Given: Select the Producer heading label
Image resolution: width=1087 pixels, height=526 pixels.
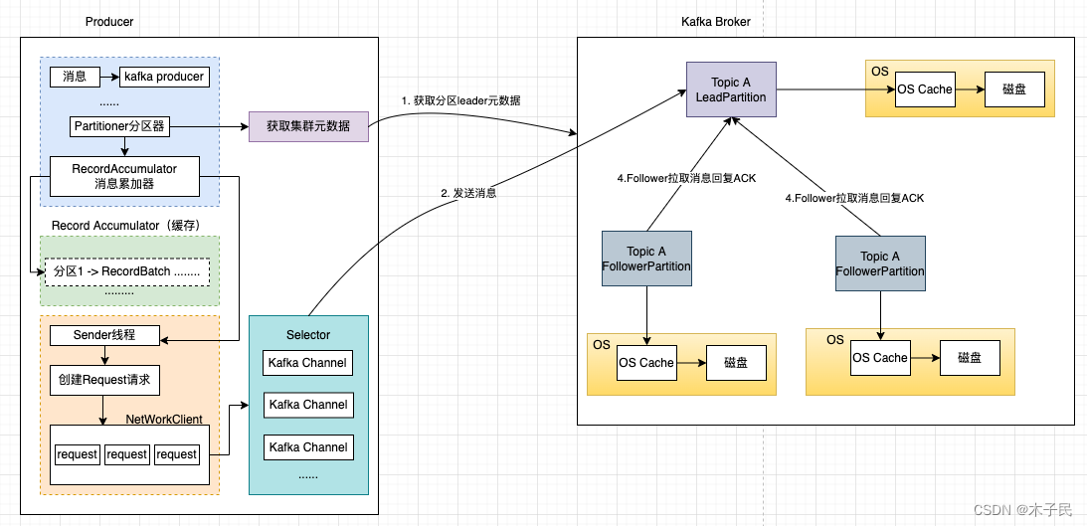Looking at the screenshot, I should tap(109, 22).
